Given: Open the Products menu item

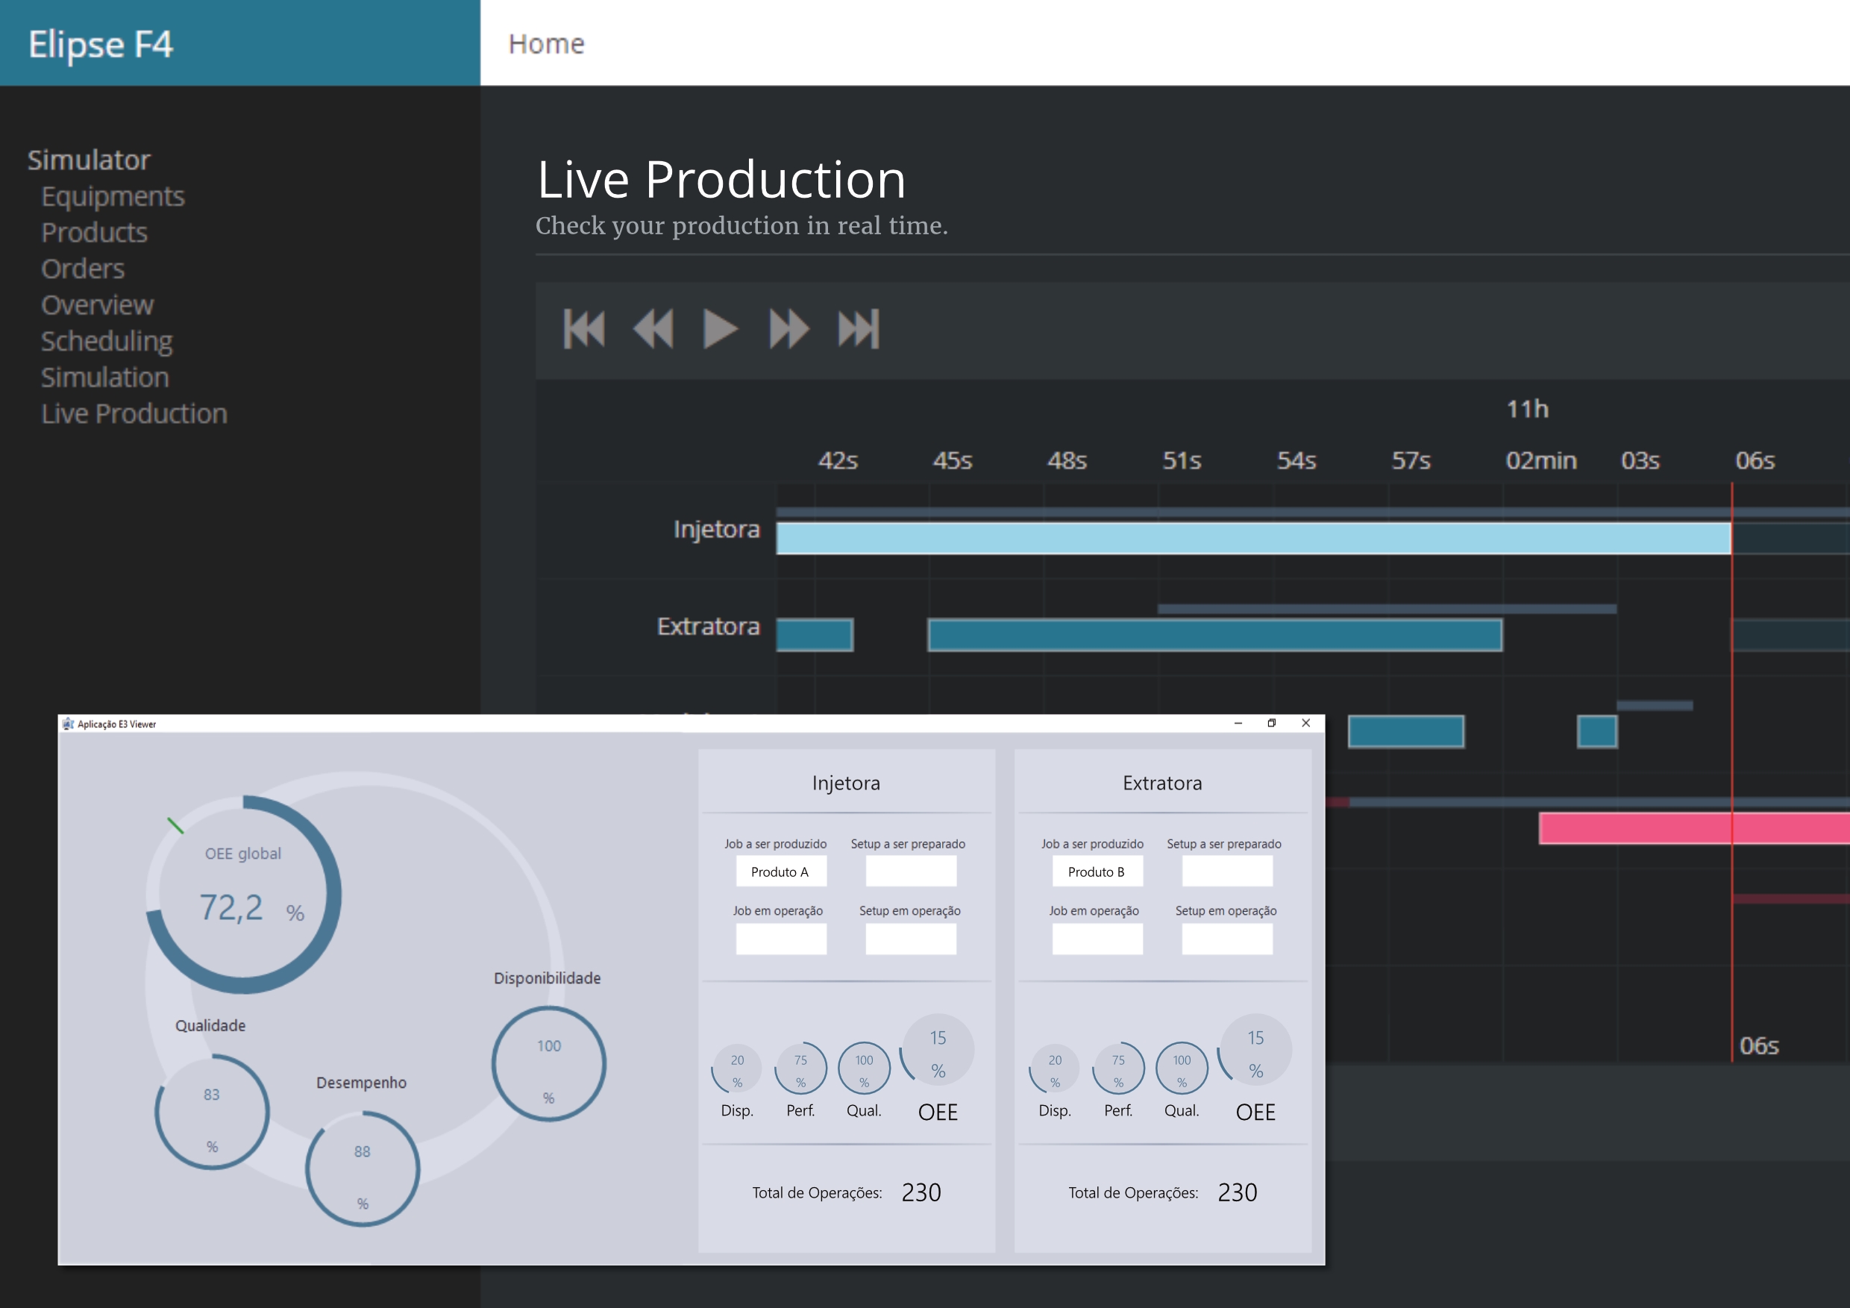Looking at the screenshot, I should pos(94,233).
